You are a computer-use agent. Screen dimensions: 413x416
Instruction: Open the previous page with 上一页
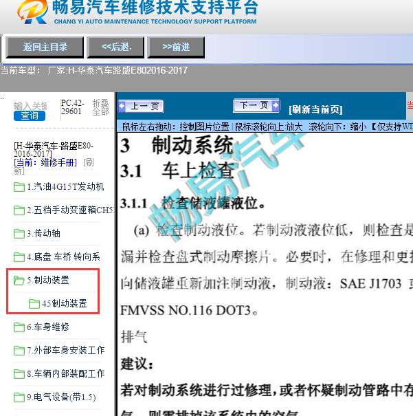tap(141, 107)
